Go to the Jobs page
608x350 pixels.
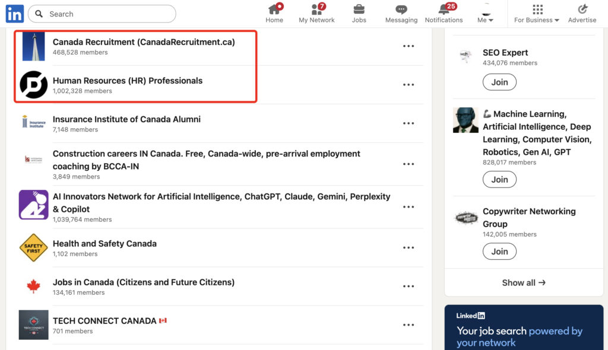359,14
